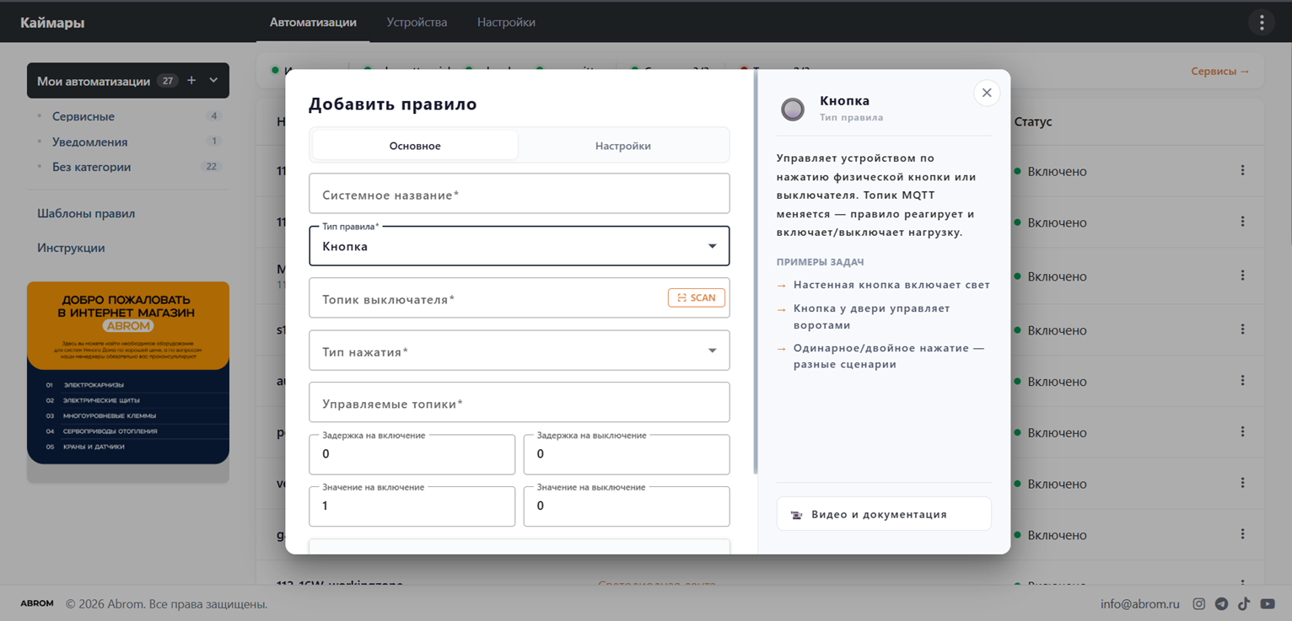This screenshot has height=621, width=1292.
Task: Select the Основное tab in dialog
Action: (415, 145)
